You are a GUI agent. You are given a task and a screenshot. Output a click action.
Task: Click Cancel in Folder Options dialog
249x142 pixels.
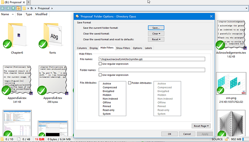click(187, 134)
